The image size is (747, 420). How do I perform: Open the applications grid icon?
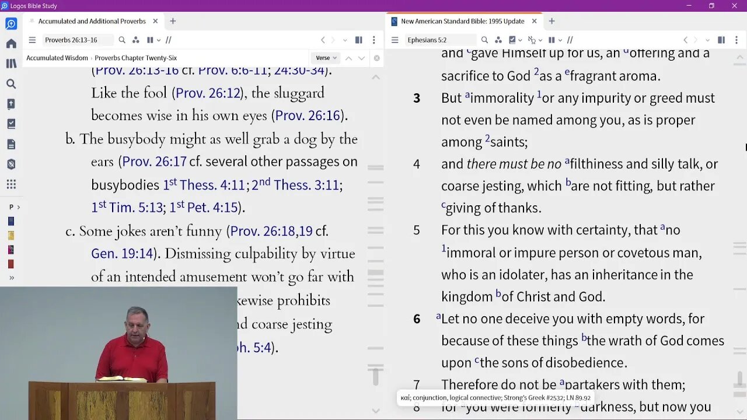click(x=11, y=184)
